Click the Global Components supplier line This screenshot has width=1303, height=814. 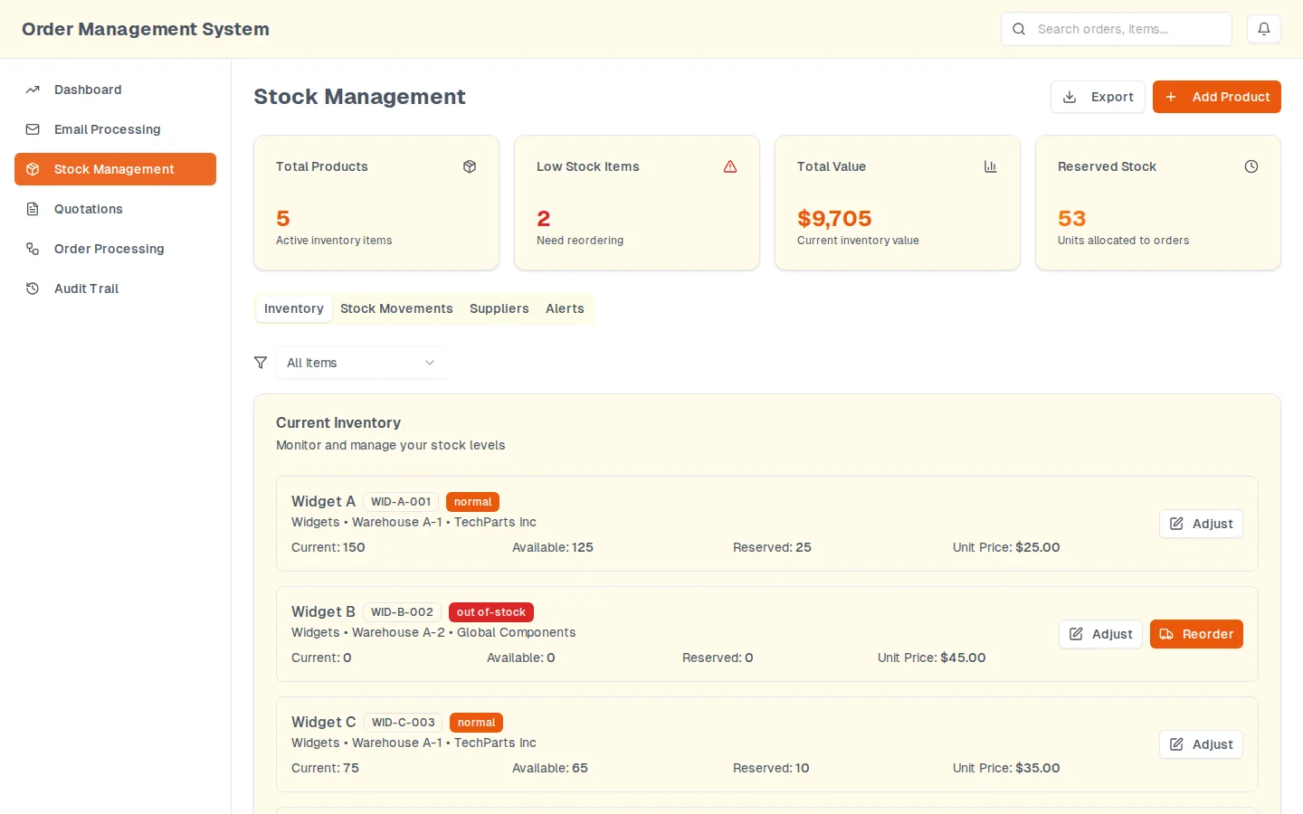433,632
